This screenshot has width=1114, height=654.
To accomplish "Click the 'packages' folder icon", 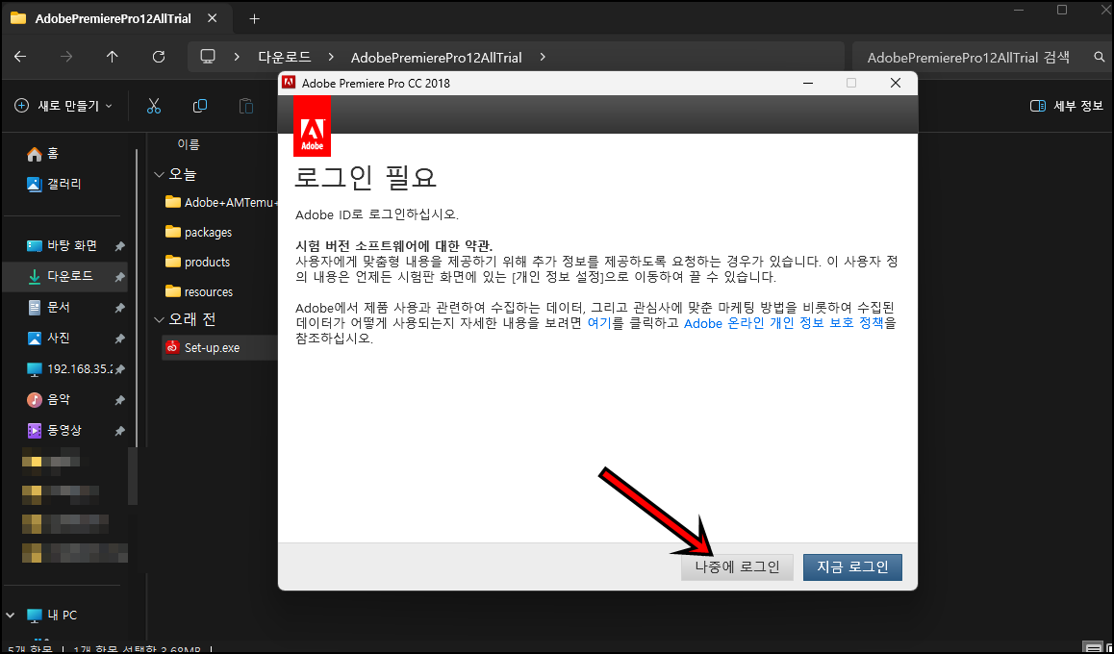I will pos(172,232).
